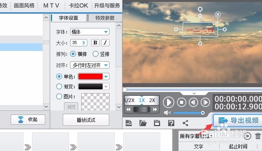Toggle bold text formatting
This screenshot has width=262, height=151.
(x=95, y=43)
